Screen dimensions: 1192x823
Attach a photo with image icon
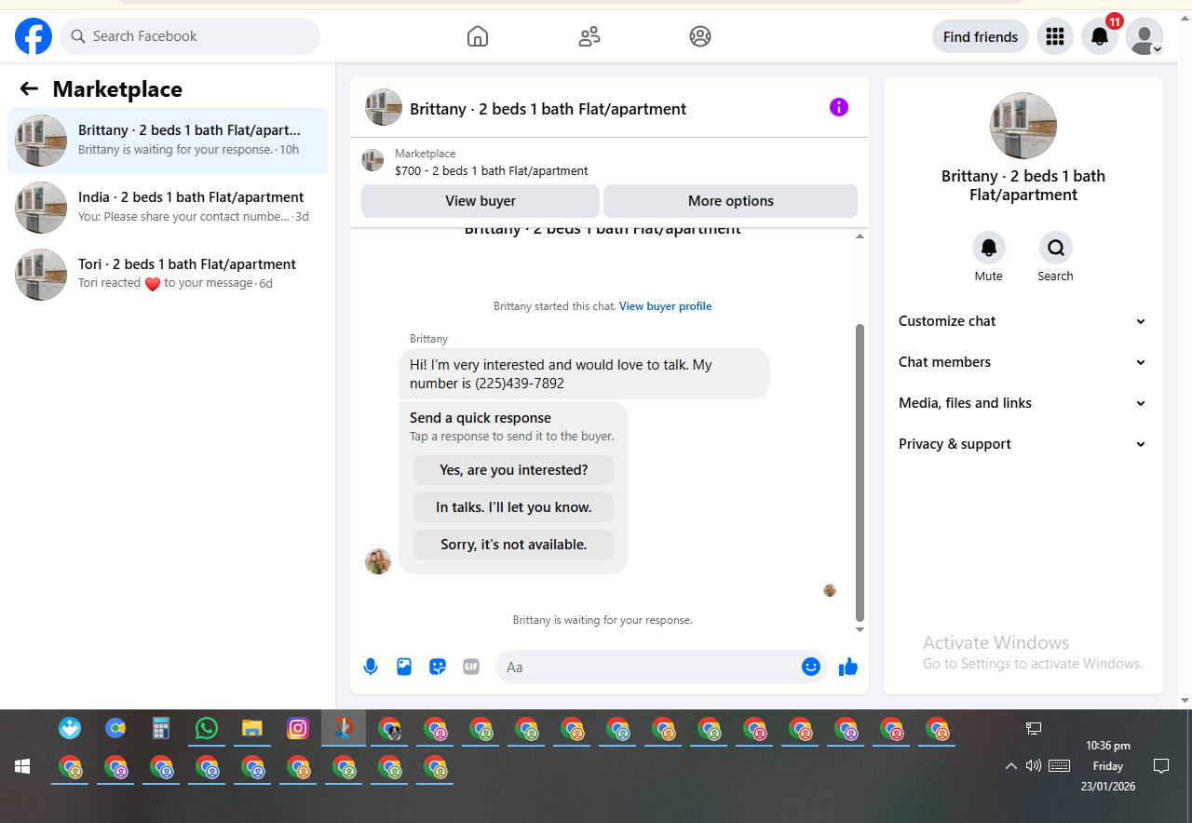coord(404,667)
